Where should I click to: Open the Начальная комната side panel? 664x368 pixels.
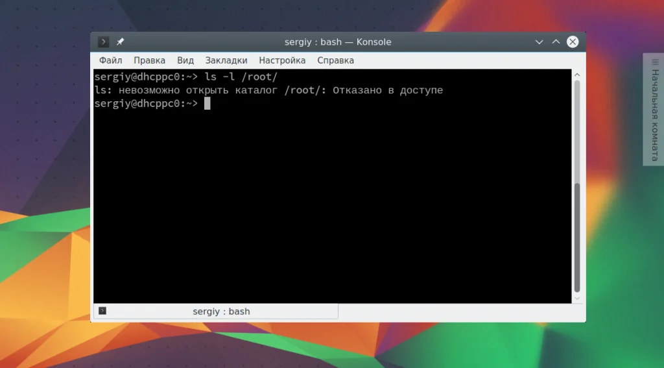pyautogui.click(x=654, y=110)
